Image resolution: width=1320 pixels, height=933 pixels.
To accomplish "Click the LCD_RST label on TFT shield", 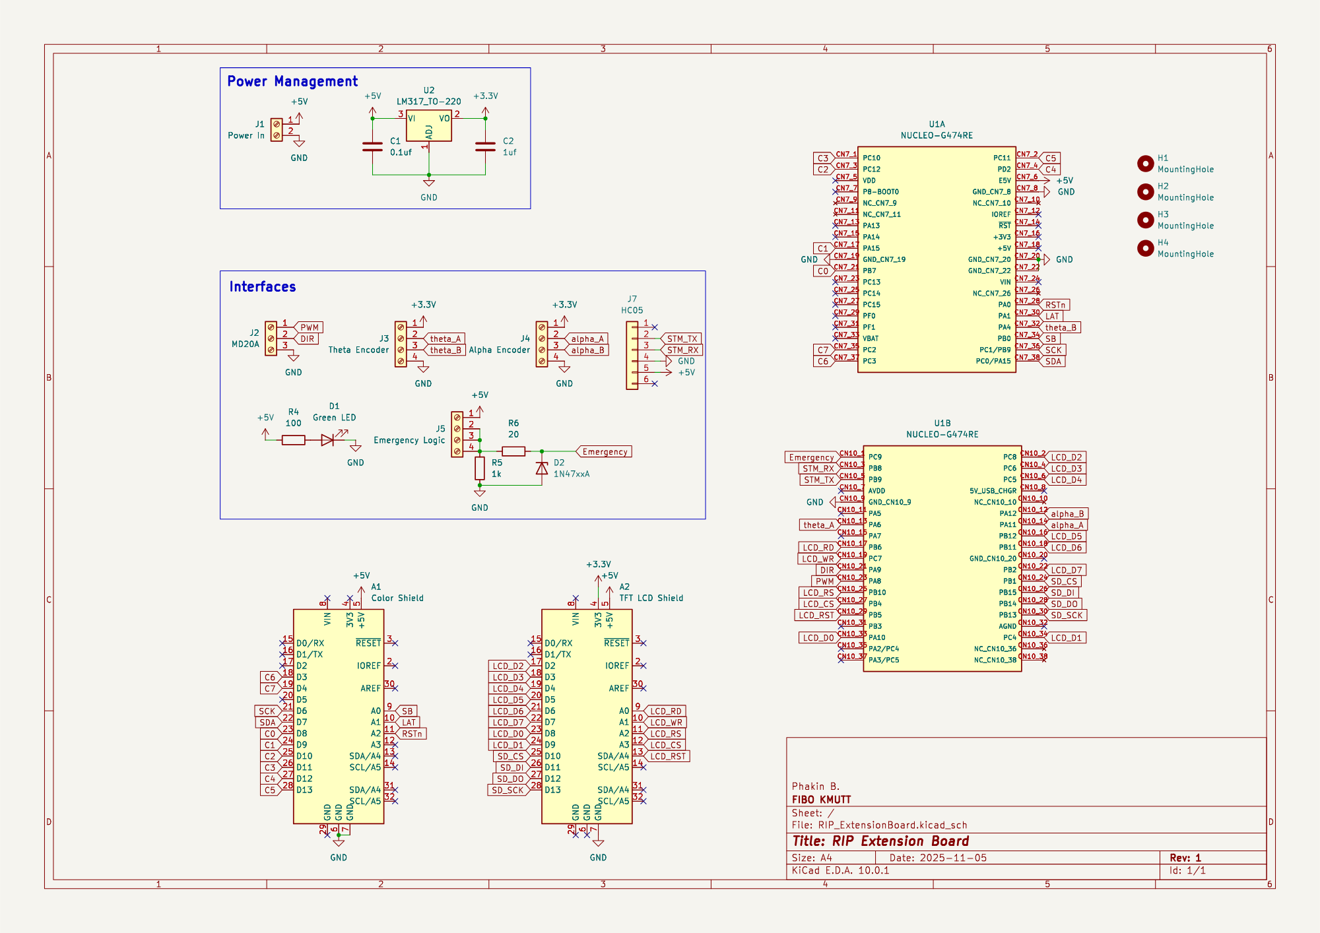I will coord(667,756).
